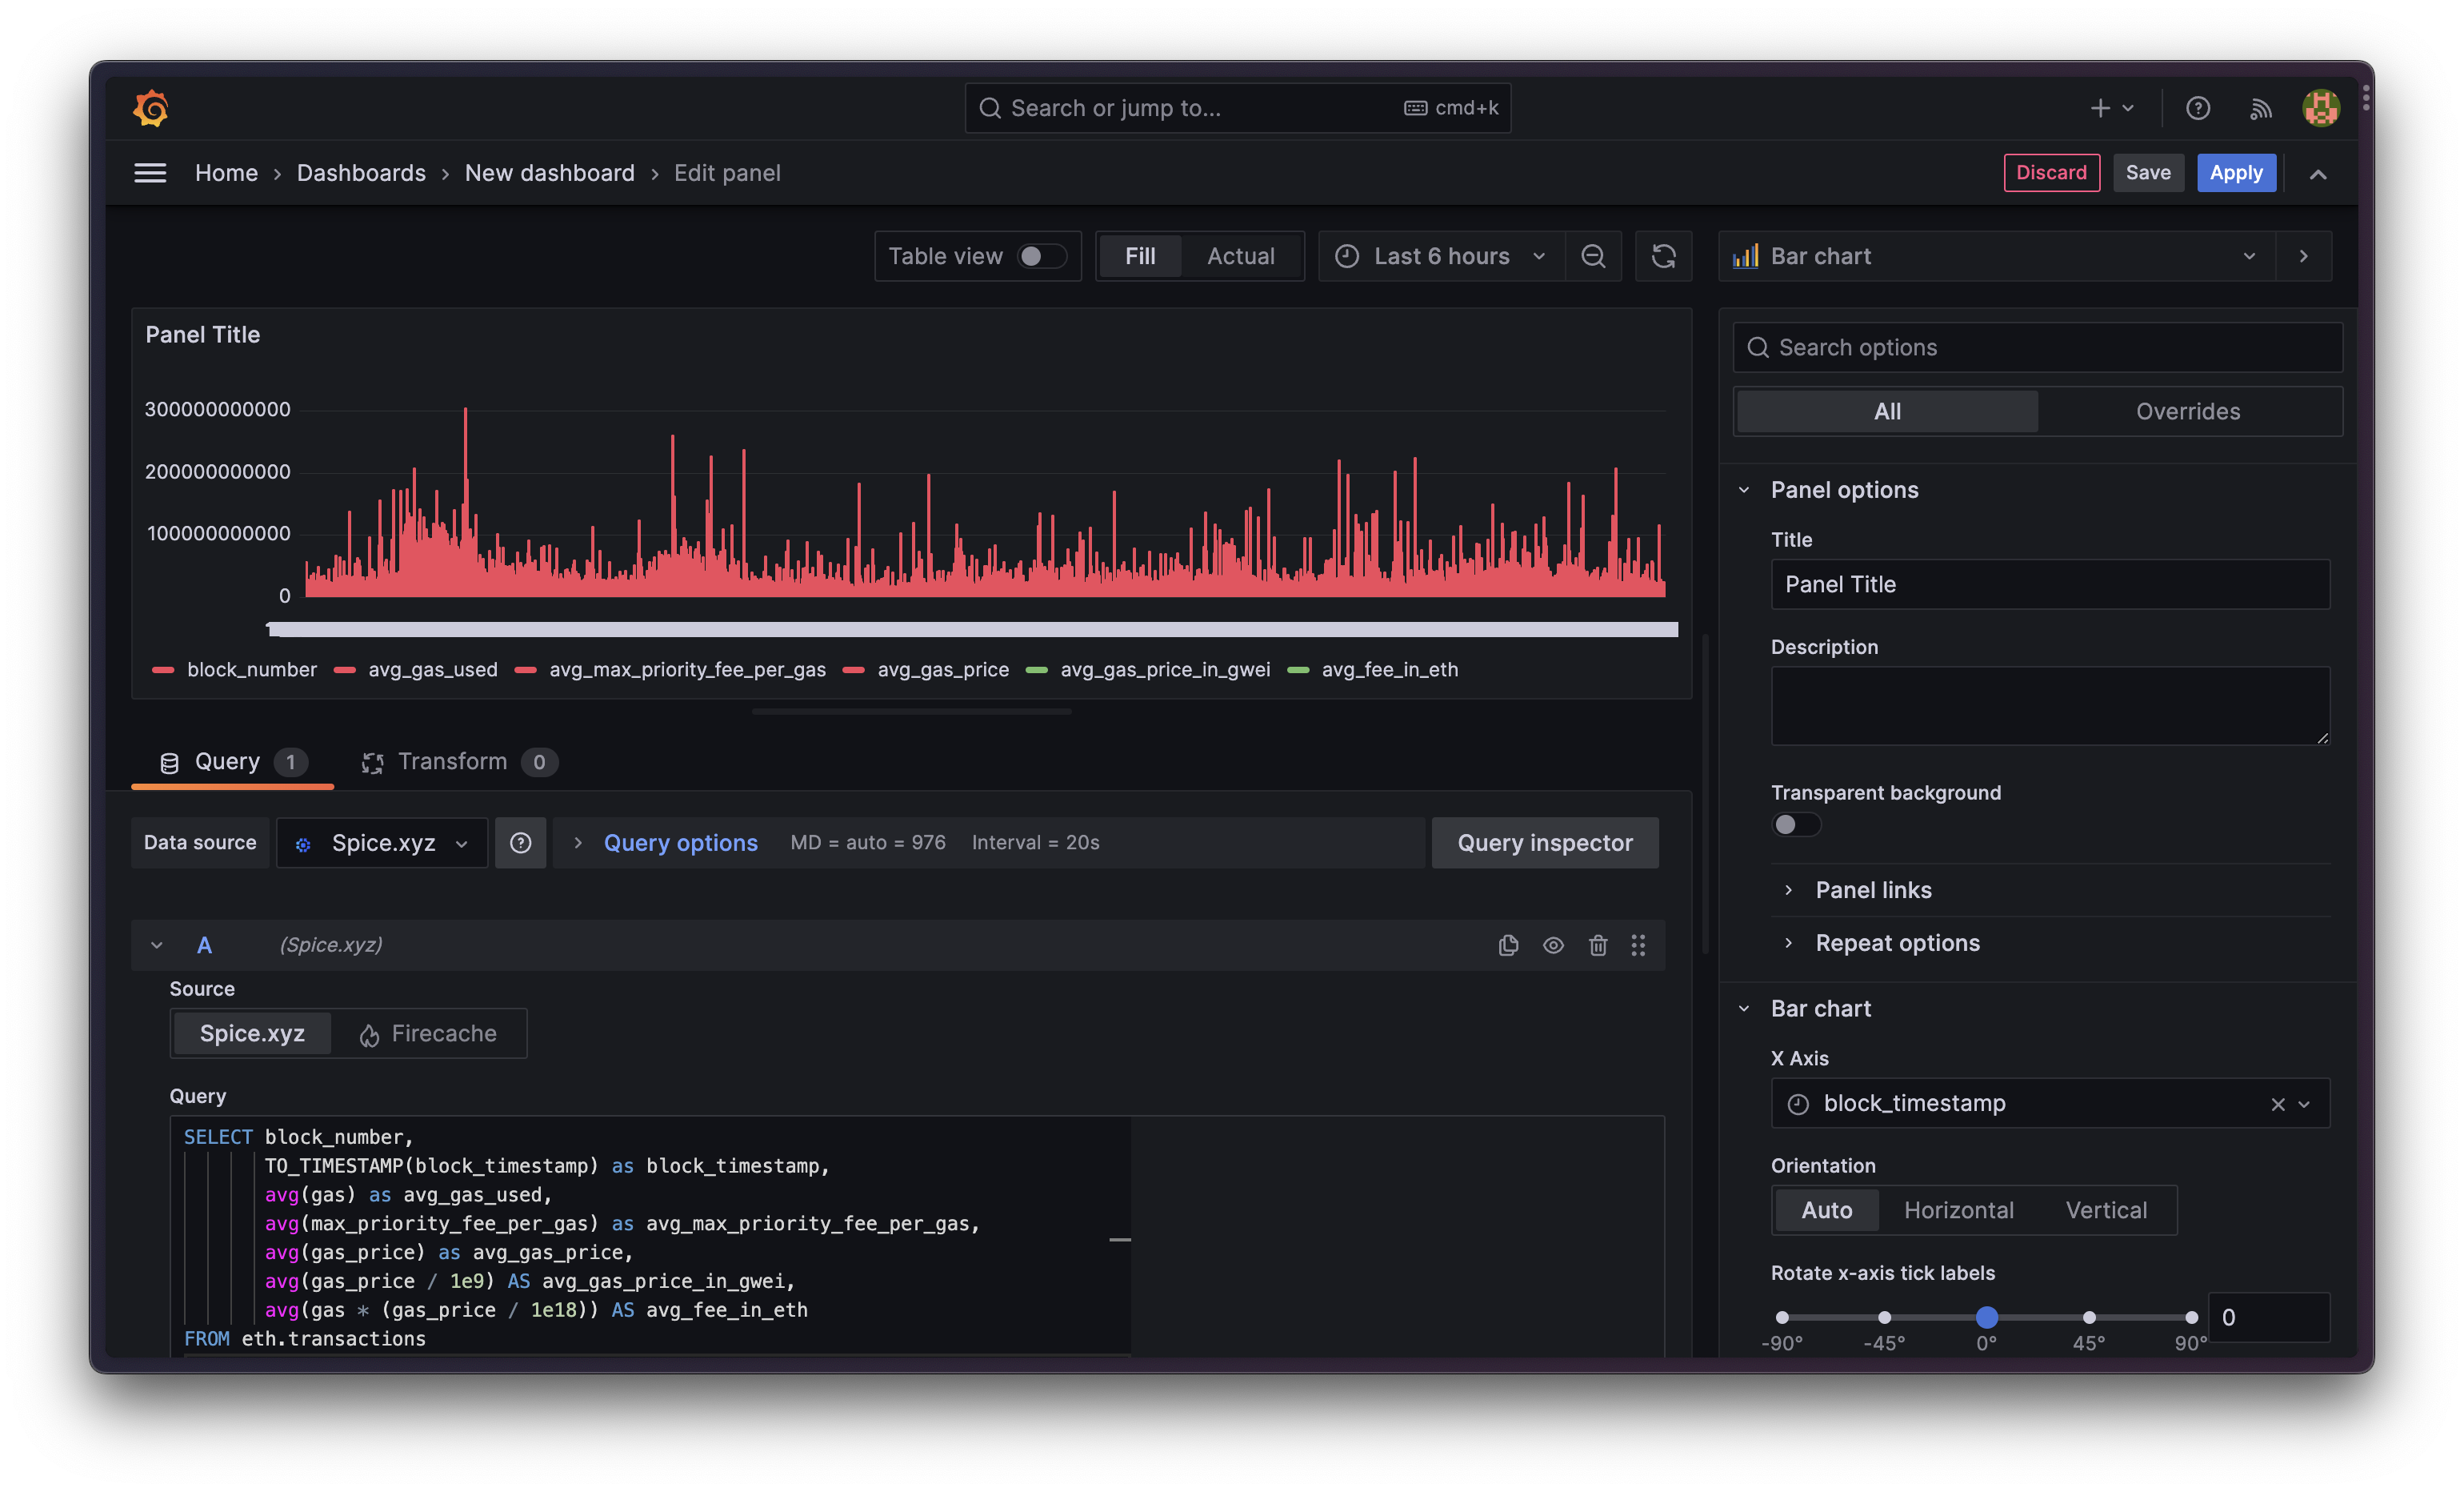Screen dimensions: 2464x1492
Task: Open the Query inspector
Action: pos(1544,843)
